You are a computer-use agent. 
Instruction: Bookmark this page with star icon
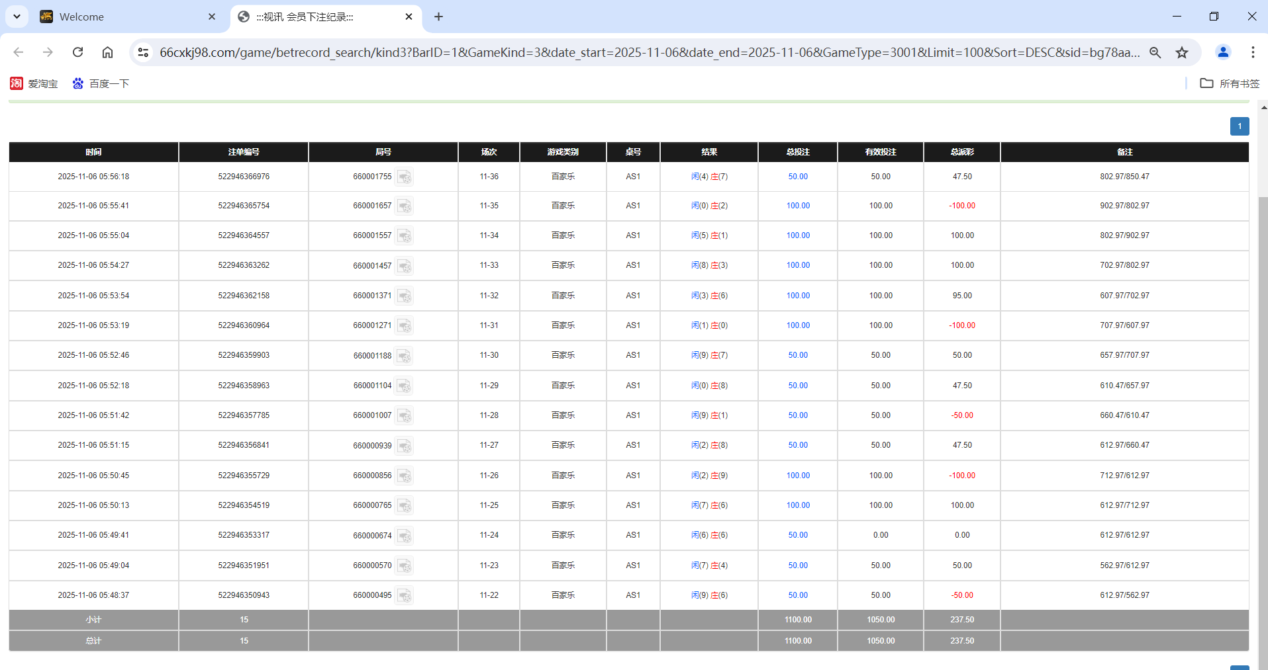pyautogui.click(x=1182, y=52)
